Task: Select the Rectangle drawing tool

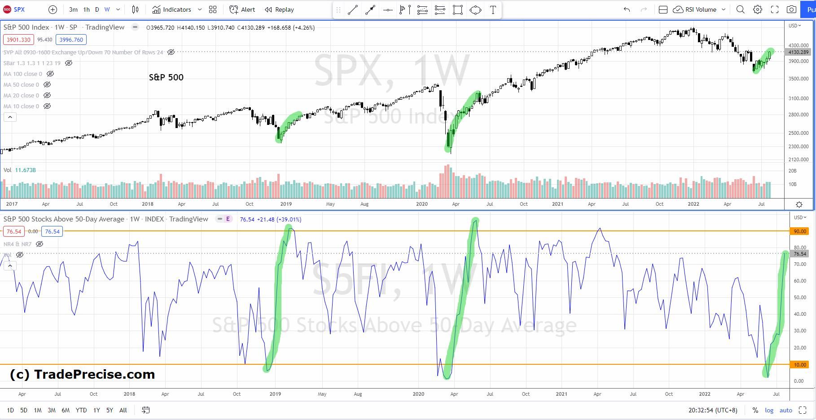Action: click(x=458, y=9)
